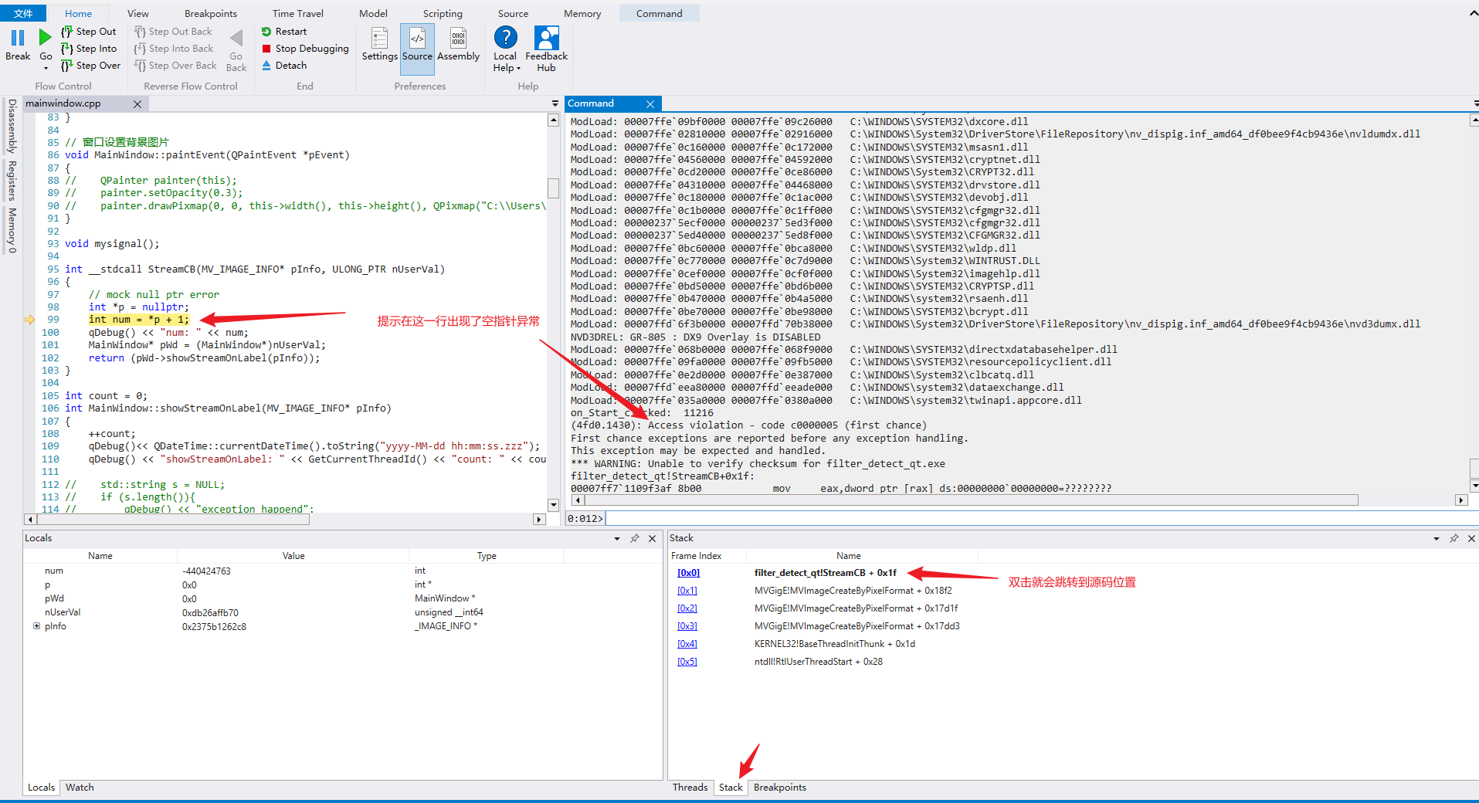Click Step Into Back
Viewport: 1479px width, 803px height.
(173, 49)
